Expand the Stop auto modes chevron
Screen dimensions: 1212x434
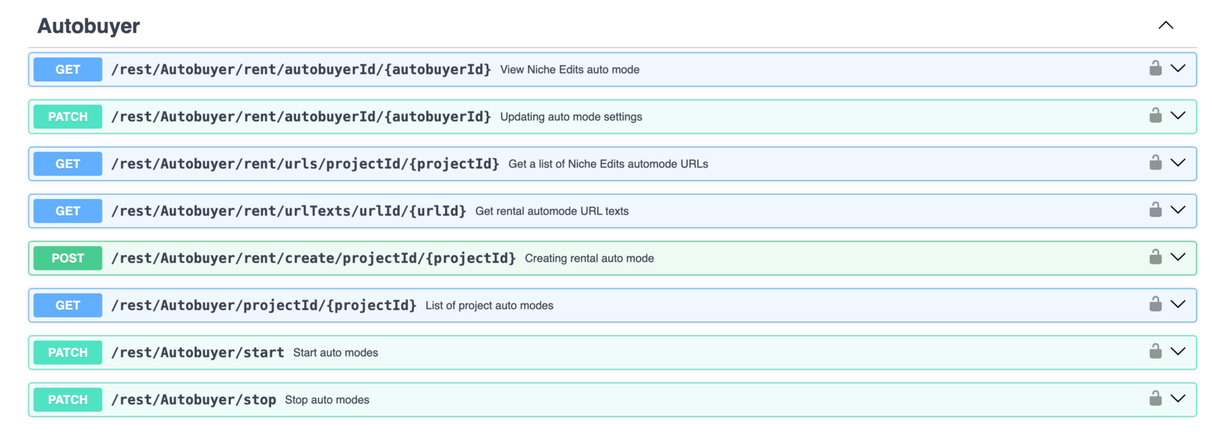1178,399
